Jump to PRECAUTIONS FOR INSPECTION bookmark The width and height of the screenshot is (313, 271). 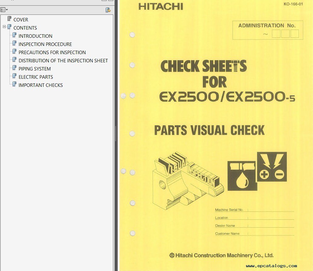[52, 52]
